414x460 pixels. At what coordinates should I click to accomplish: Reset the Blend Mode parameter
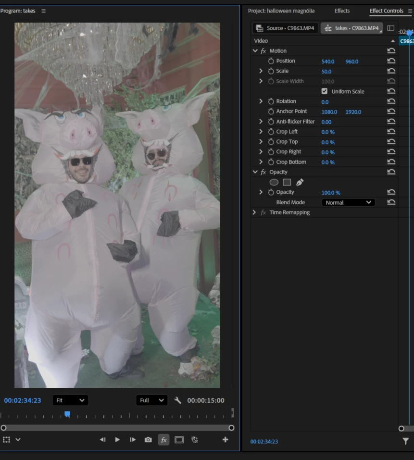391,202
